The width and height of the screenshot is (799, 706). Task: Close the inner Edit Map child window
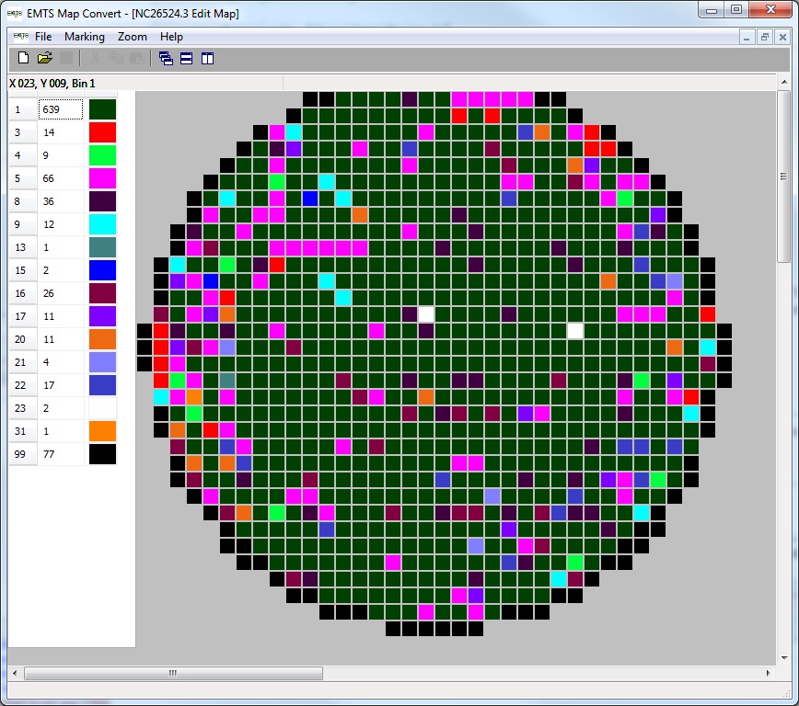click(782, 37)
